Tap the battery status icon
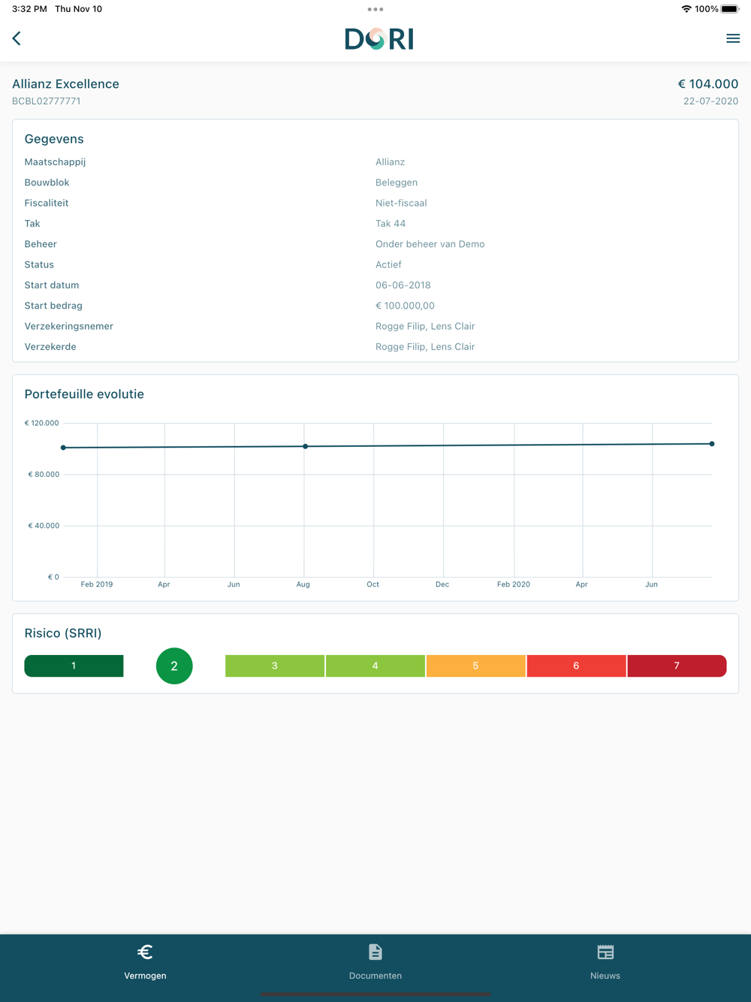The image size is (751, 1002). 730,9
